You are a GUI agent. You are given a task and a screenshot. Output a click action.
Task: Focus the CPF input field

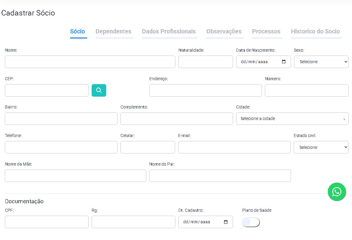click(47, 222)
